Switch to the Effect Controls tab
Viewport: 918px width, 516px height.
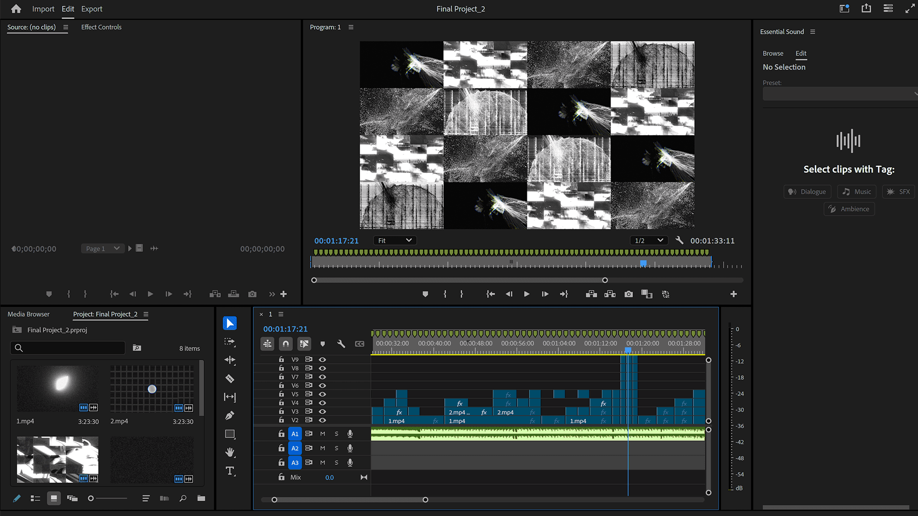[101, 27]
